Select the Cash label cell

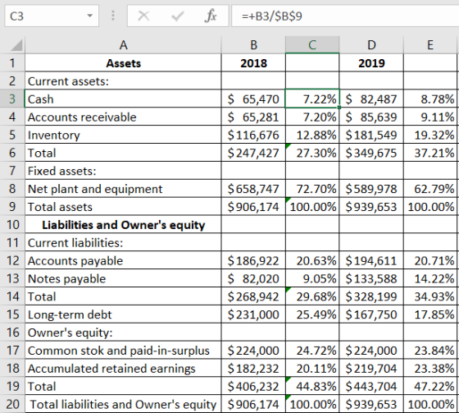point(123,99)
